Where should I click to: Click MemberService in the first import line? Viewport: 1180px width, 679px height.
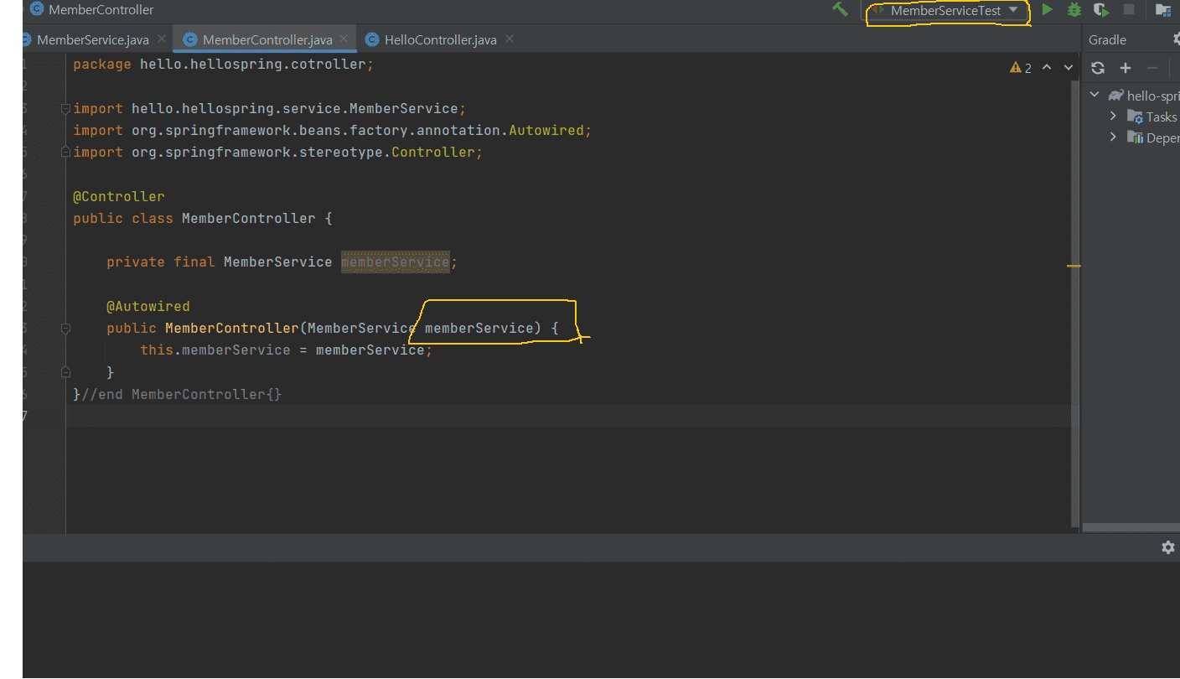404,108
